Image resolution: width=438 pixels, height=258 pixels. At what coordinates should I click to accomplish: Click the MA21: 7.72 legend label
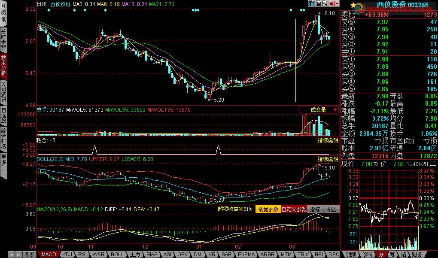(x=162, y=4)
